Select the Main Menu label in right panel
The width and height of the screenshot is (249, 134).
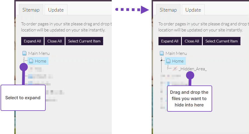pos(176,53)
